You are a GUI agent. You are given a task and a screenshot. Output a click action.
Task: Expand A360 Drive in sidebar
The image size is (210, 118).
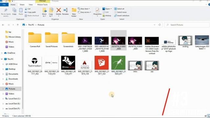click(3, 64)
